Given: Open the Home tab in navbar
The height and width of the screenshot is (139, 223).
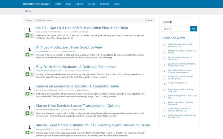Looking at the screenshot, I should click(x=58, y=4).
